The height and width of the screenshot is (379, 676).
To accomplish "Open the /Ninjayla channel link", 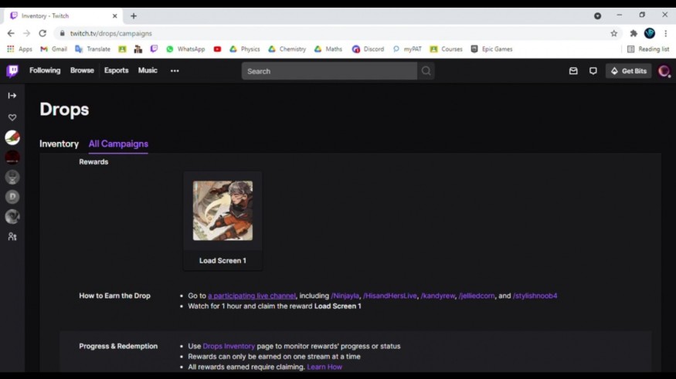I will tap(345, 296).
